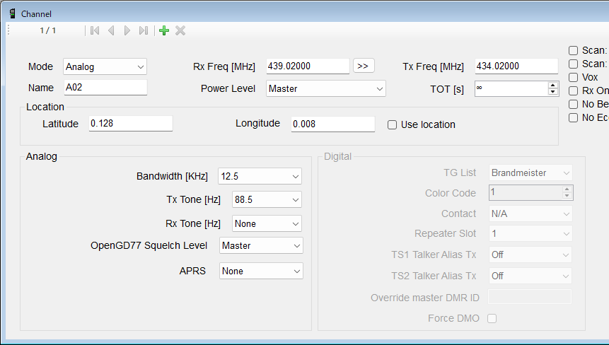The height and width of the screenshot is (345, 609).
Task: Go to the first channel record
Action: coord(95,30)
